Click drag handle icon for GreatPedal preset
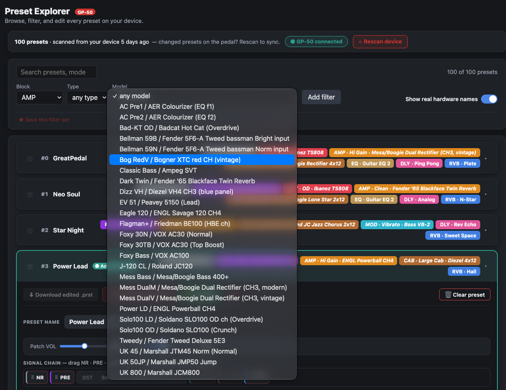Screen dimensions: 506x390 pos(30,158)
